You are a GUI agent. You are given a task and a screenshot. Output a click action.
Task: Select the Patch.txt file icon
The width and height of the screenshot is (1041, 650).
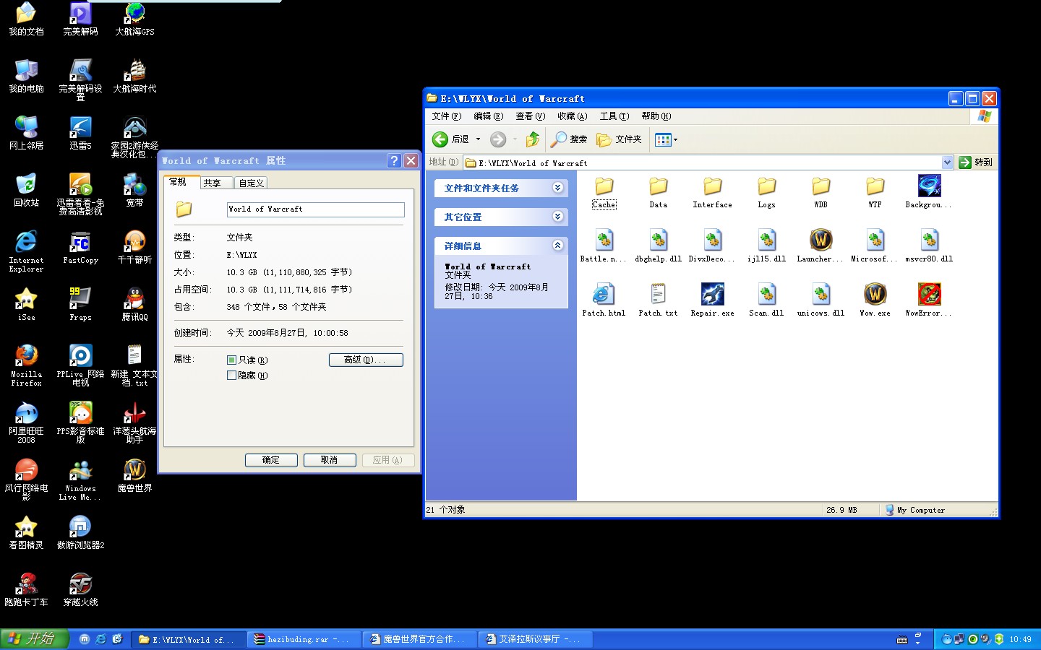659,294
